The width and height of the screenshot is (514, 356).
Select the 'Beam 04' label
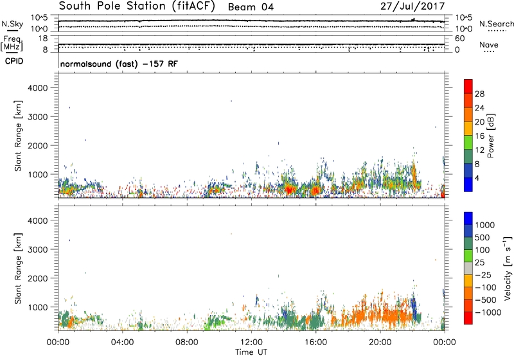(x=251, y=7)
